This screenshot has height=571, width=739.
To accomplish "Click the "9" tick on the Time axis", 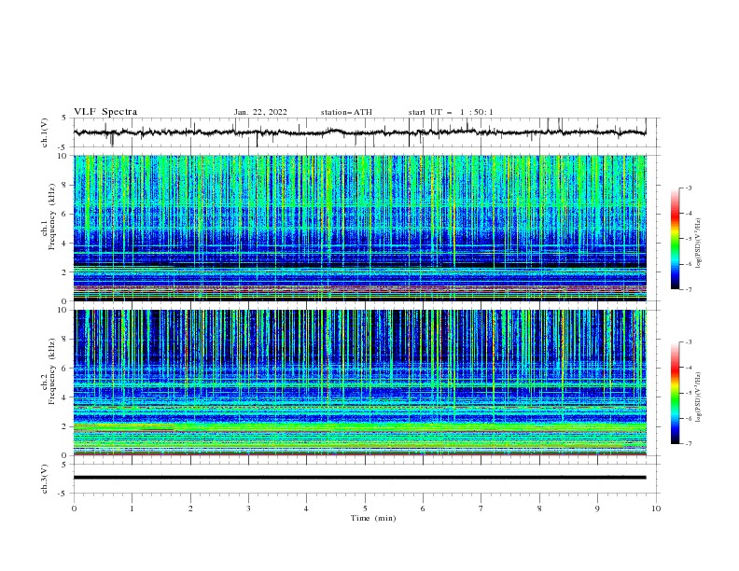I will [x=597, y=508].
